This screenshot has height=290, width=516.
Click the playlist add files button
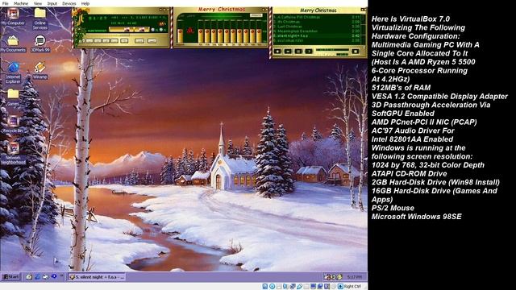(x=277, y=52)
